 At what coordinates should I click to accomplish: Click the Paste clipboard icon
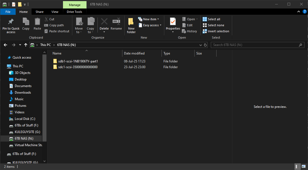[x=37, y=22]
